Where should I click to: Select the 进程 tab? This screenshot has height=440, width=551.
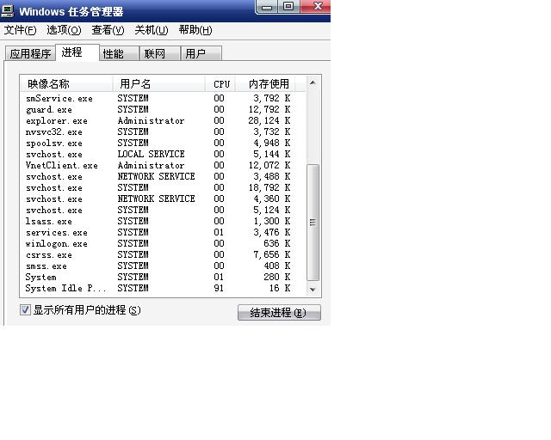[x=77, y=52]
